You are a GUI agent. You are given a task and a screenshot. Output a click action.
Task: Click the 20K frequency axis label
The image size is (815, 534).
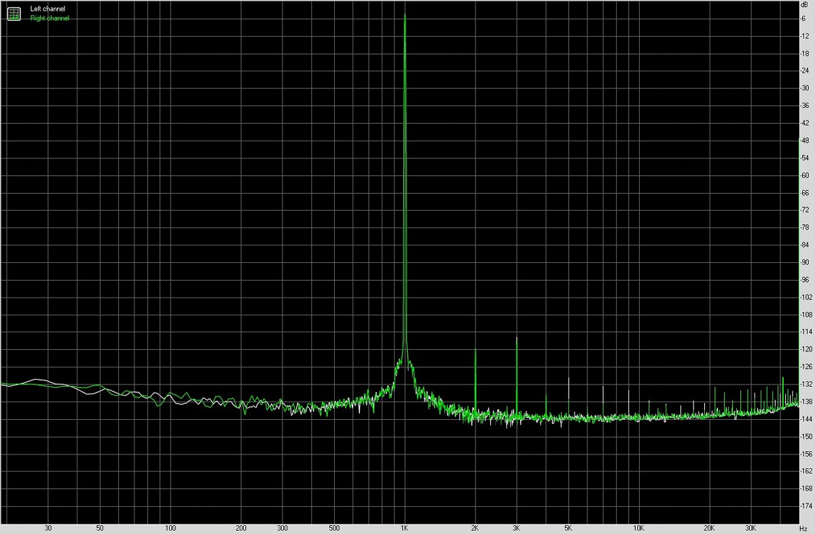(710, 527)
